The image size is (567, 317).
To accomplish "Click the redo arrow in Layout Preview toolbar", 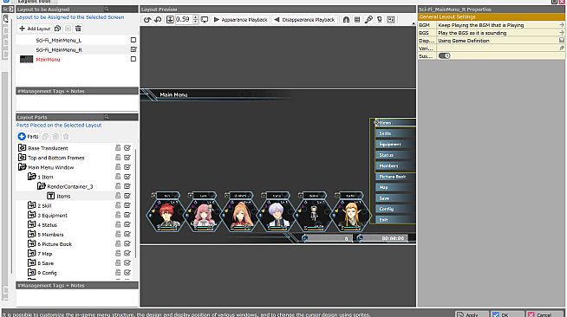I will pos(158,20).
